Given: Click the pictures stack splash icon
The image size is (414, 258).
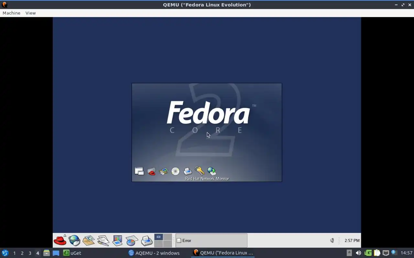Looking at the screenshot, I should [164, 171].
